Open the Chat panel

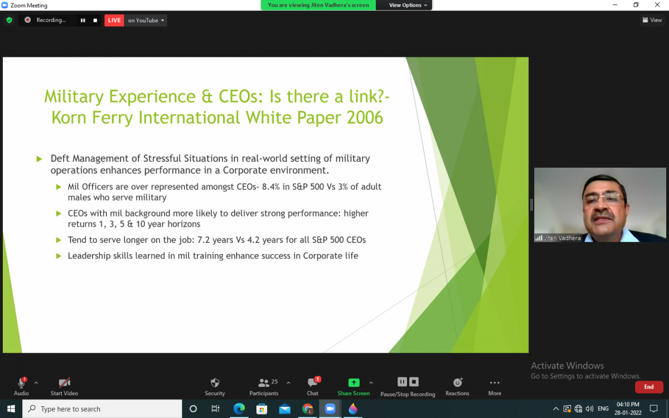click(313, 386)
